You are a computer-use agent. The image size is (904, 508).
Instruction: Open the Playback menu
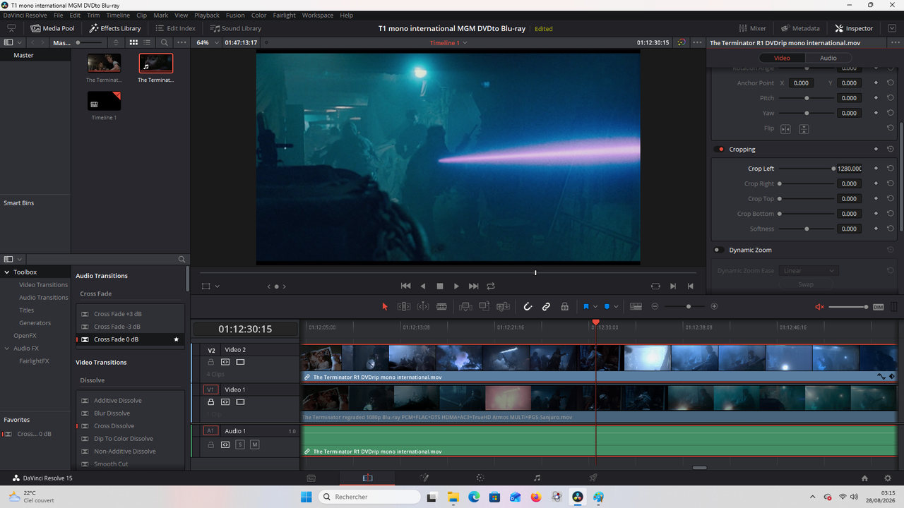point(207,15)
